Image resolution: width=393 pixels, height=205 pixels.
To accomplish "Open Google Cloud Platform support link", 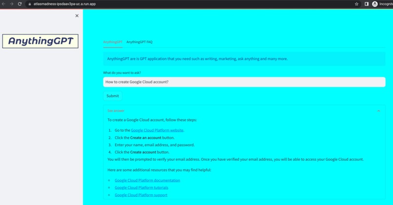I will click(x=141, y=195).
